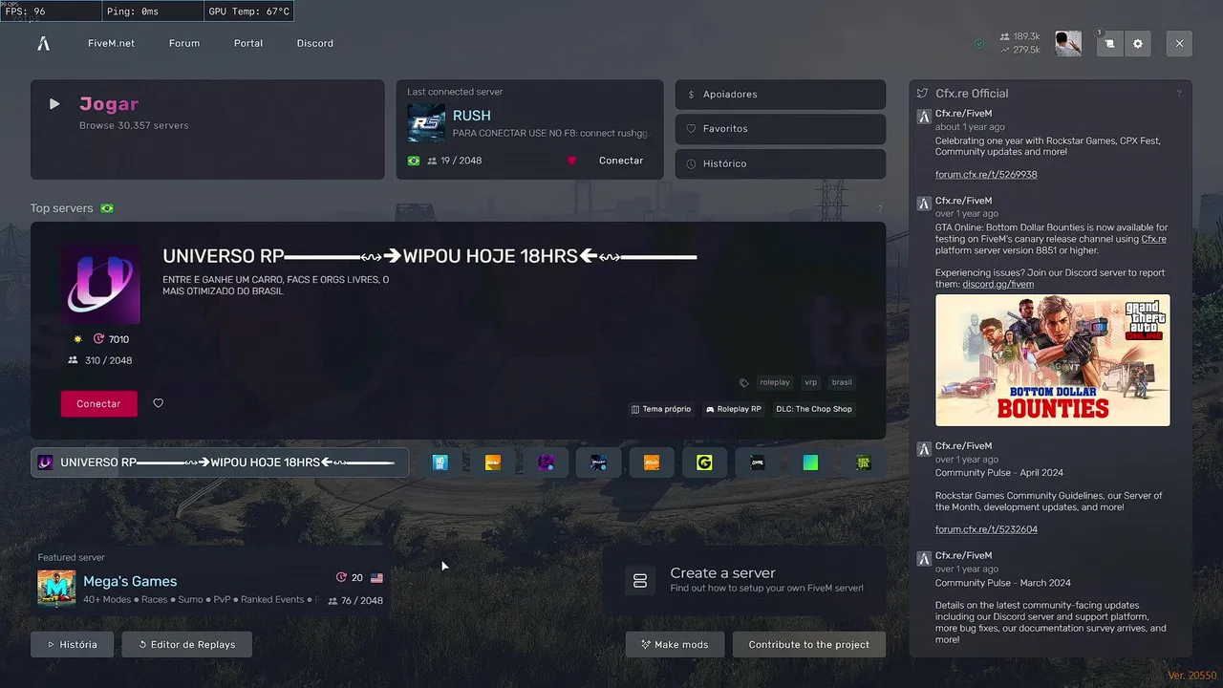Select the black CORE server icon

click(x=758, y=462)
